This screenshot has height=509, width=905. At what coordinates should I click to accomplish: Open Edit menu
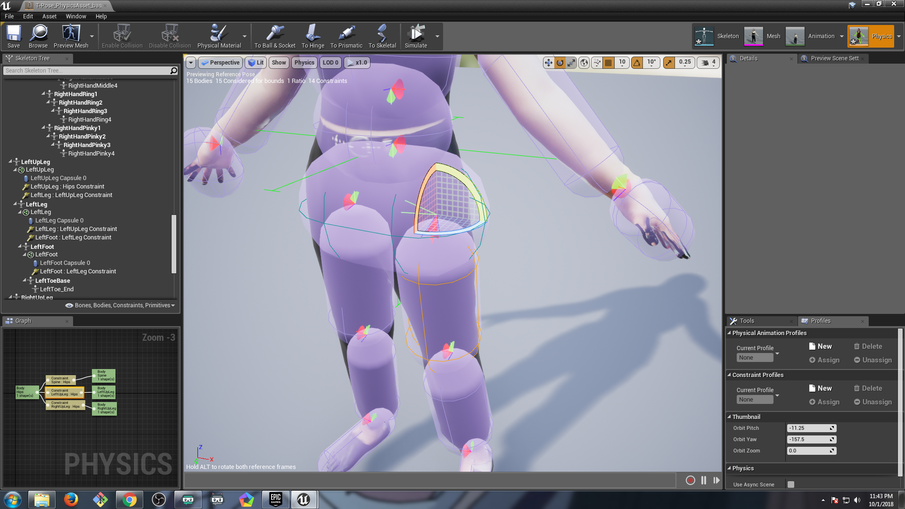click(x=28, y=16)
